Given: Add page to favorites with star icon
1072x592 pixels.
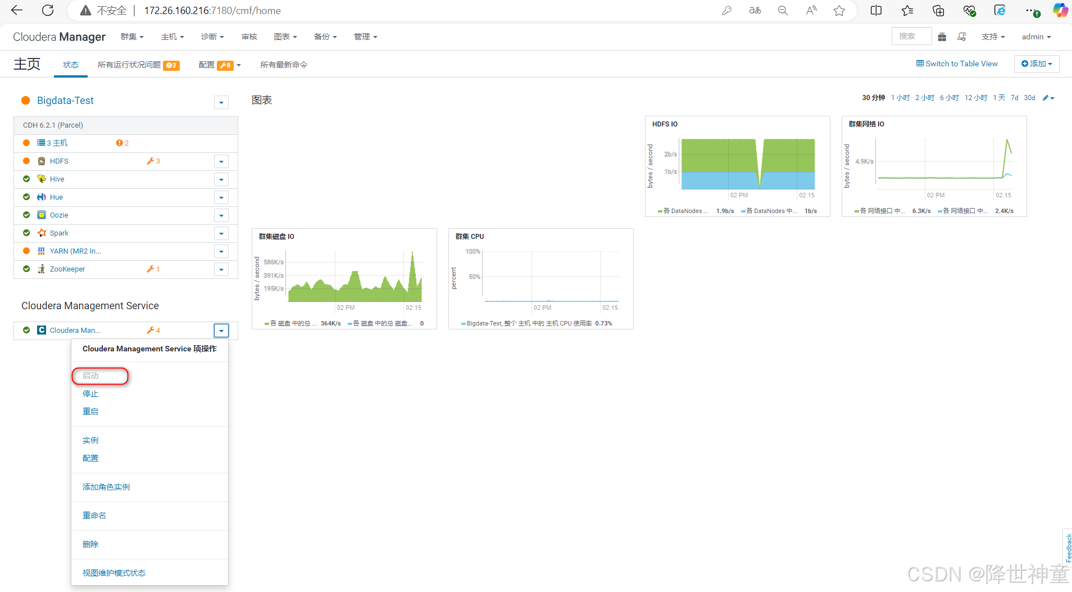Looking at the screenshot, I should pyautogui.click(x=839, y=10).
